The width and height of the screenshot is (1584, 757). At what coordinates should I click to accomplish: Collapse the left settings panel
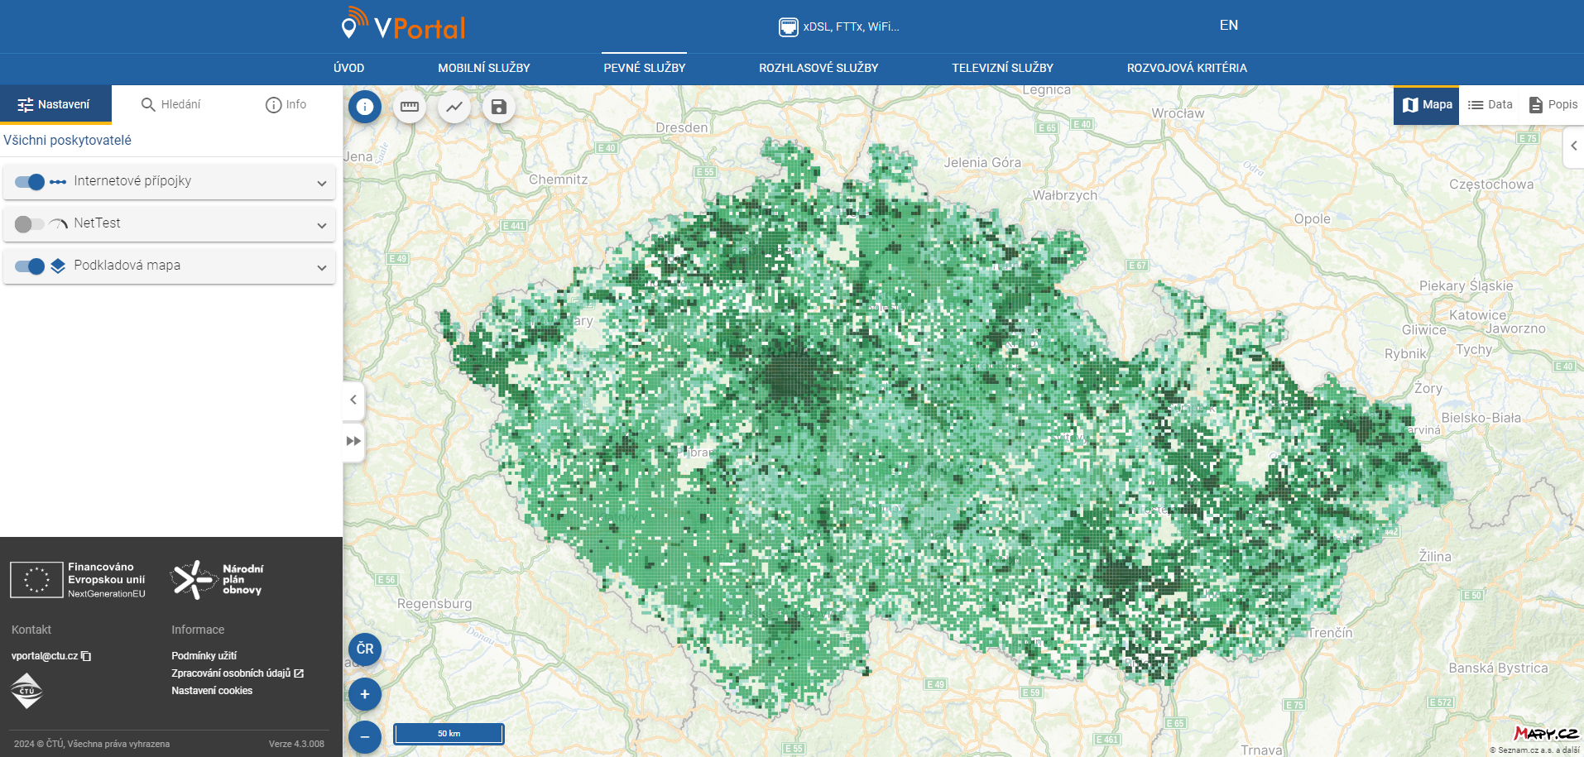353,400
